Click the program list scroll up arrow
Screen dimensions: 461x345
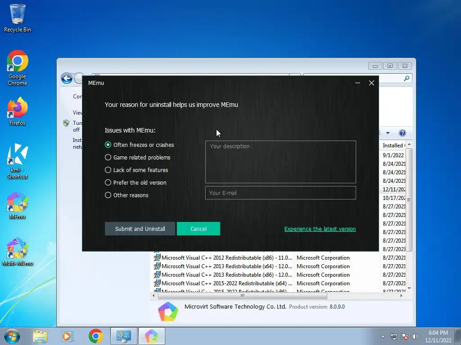409,145
